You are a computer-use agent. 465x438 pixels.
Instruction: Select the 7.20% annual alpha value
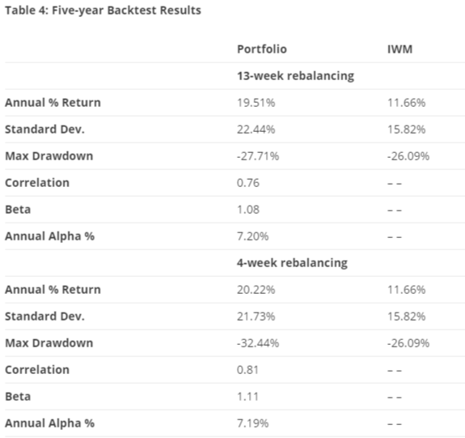pos(252,236)
